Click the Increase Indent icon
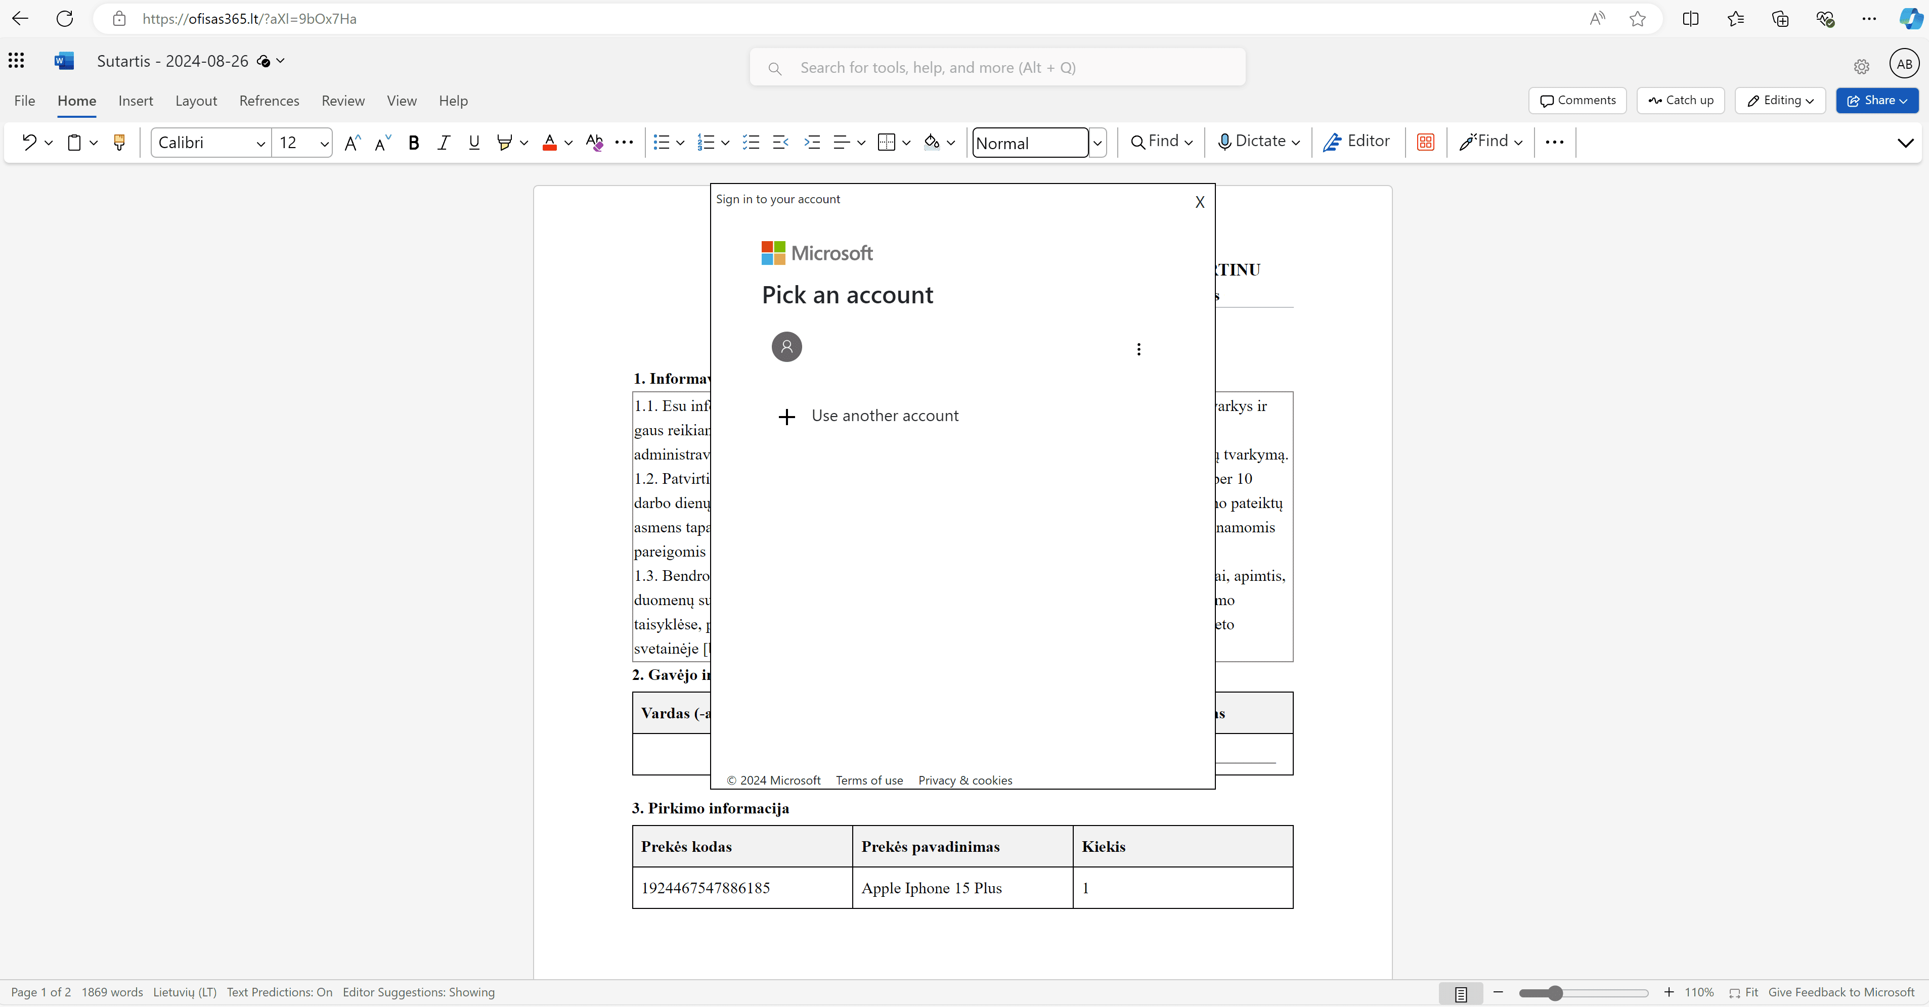Screen dimensions: 1929x1007 812,142
